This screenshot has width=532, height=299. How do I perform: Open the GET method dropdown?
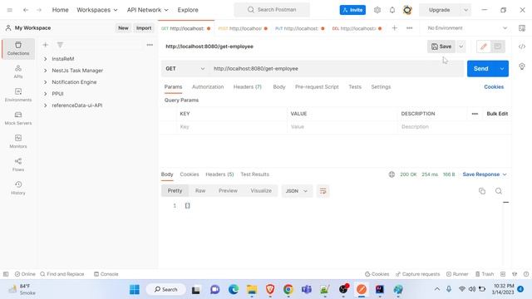tap(185, 68)
